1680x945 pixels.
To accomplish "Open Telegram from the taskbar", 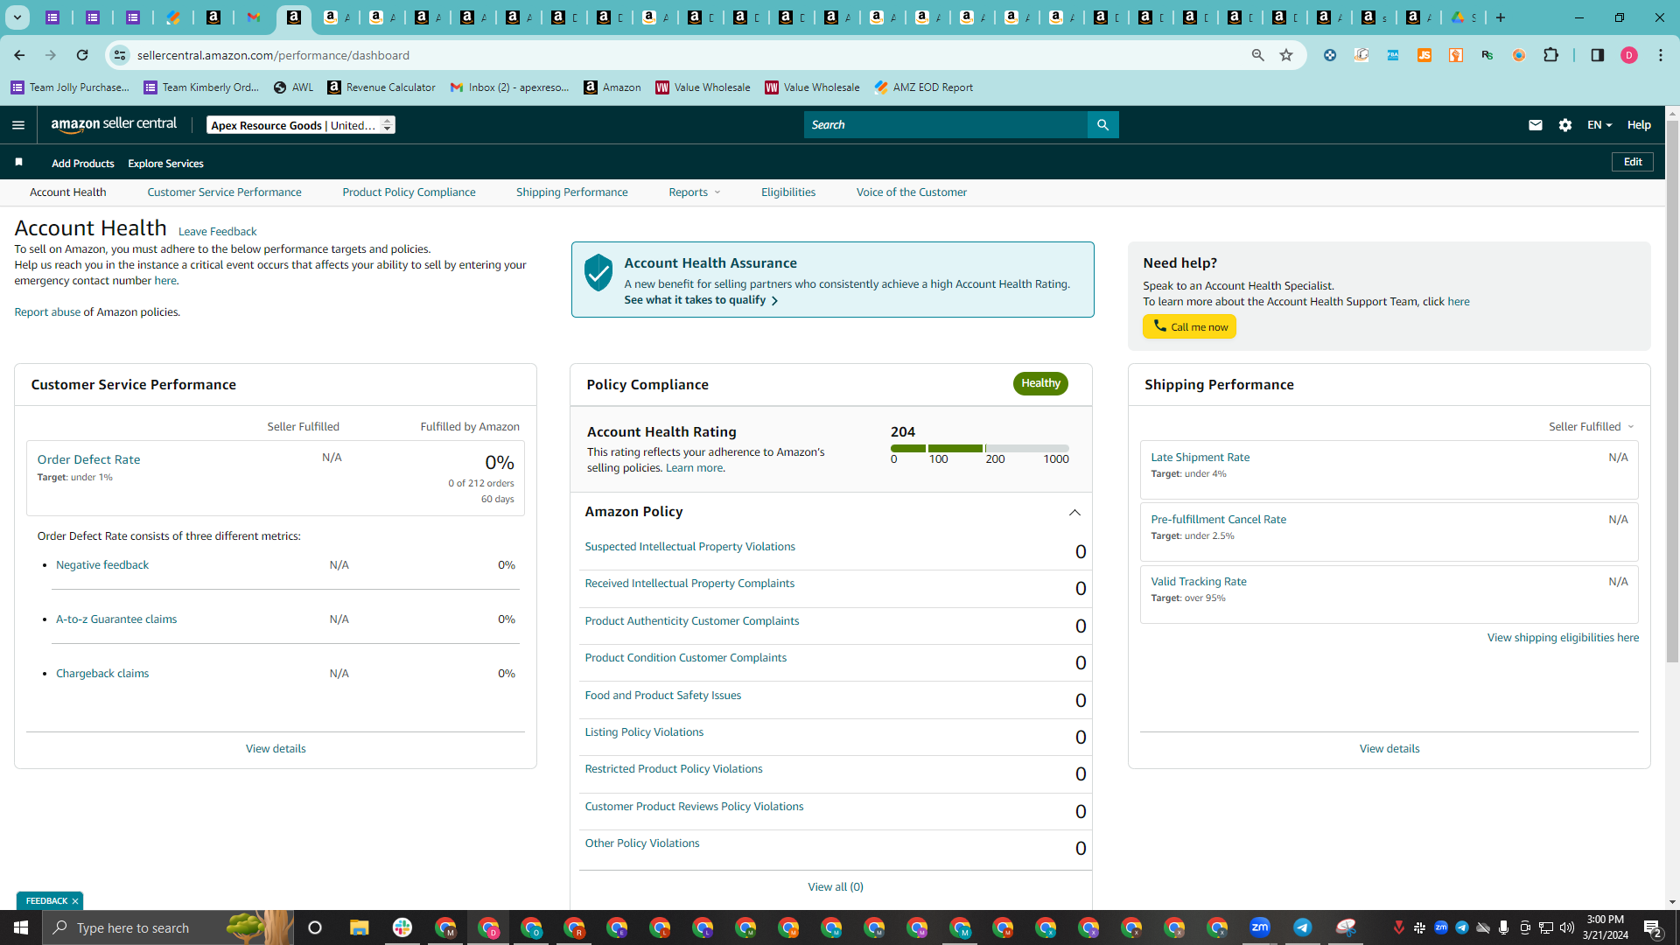I will (1303, 927).
